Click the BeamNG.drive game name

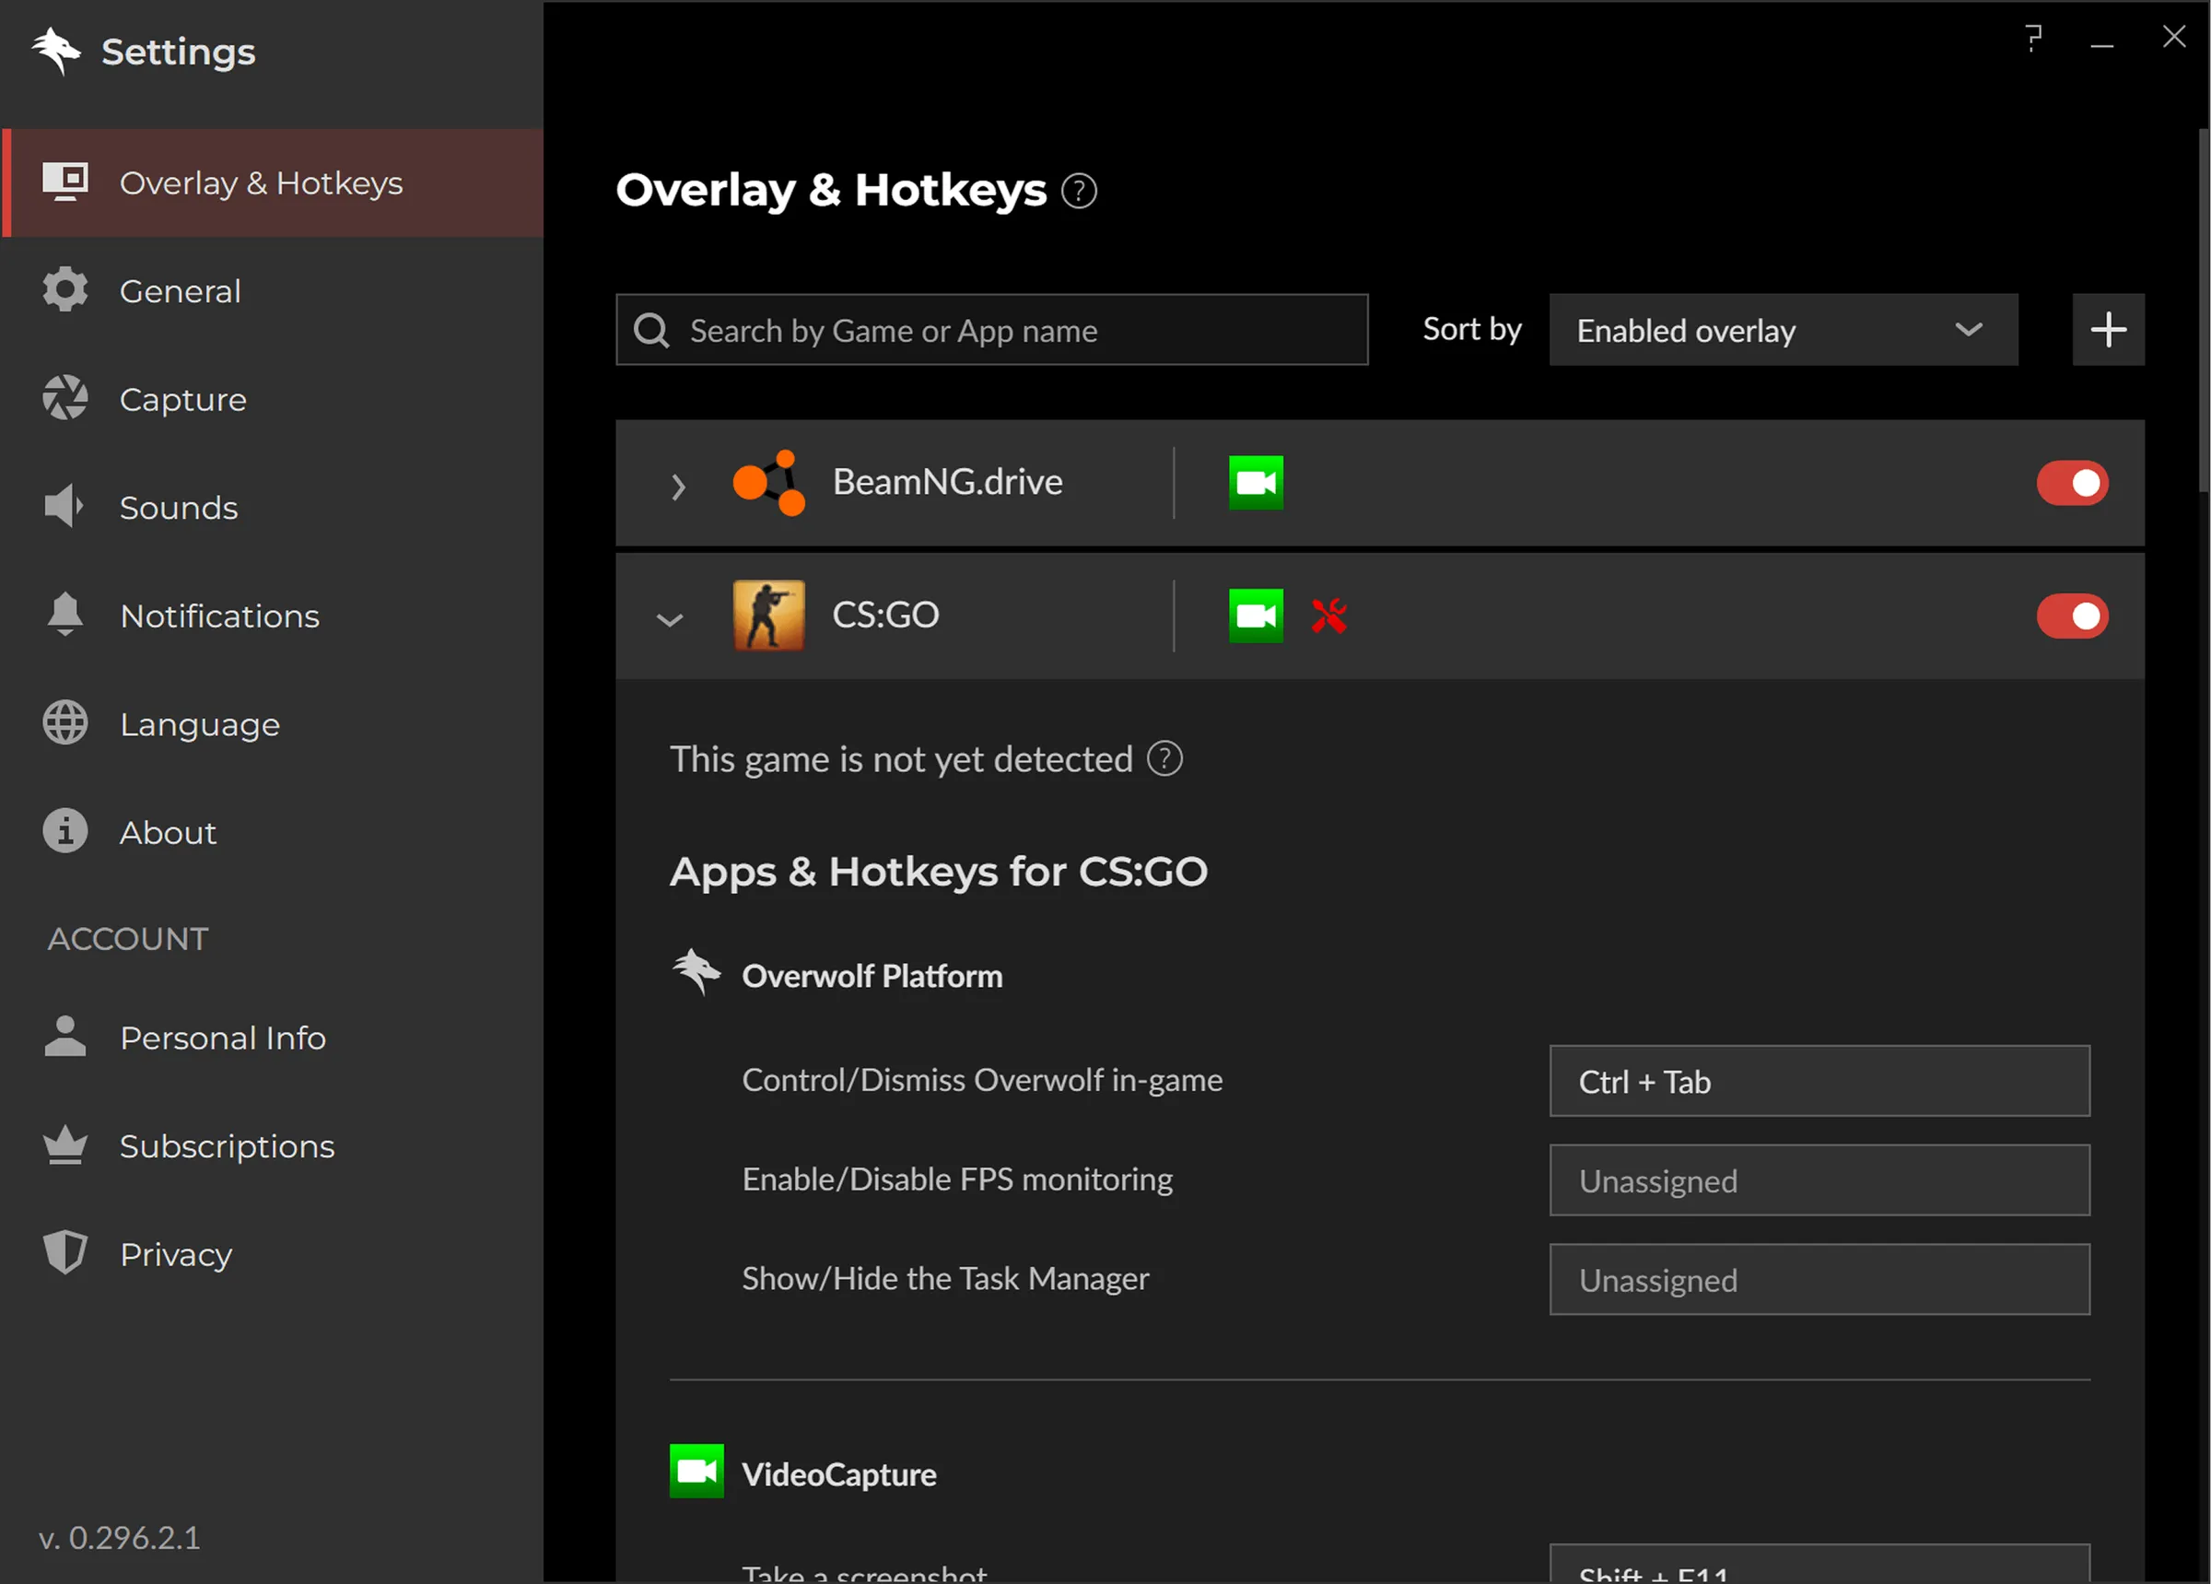point(948,482)
